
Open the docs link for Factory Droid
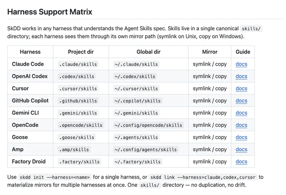click(241, 162)
